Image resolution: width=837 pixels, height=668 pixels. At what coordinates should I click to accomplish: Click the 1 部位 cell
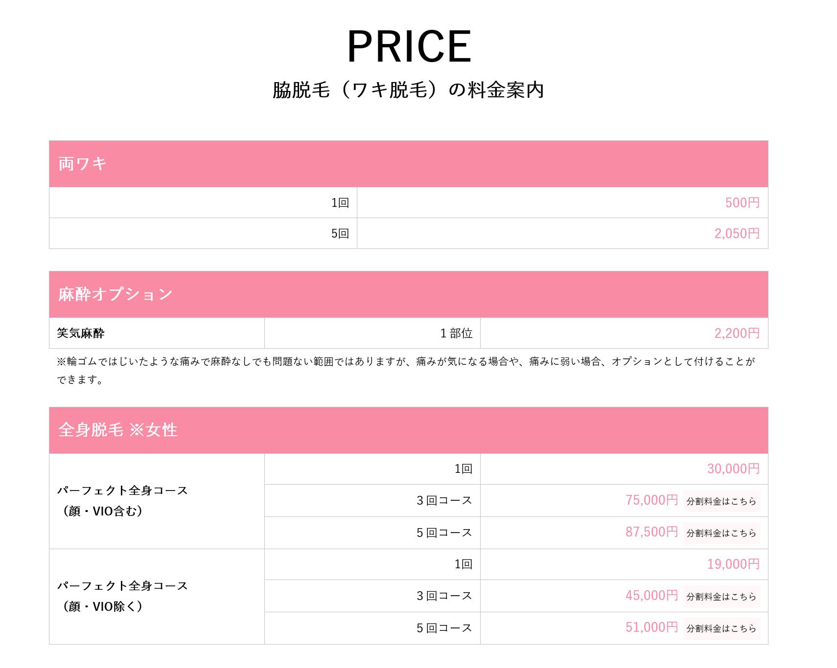point(456,334)
